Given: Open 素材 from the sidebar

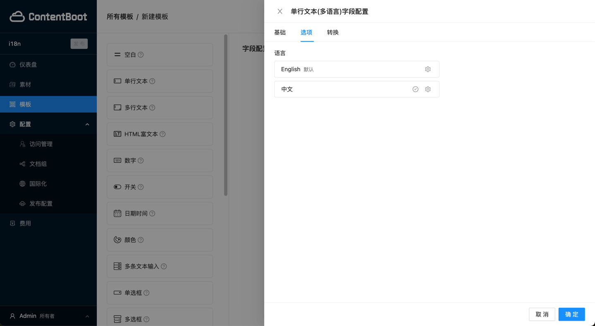Looking at the screenshot, I should coord(48,84).
